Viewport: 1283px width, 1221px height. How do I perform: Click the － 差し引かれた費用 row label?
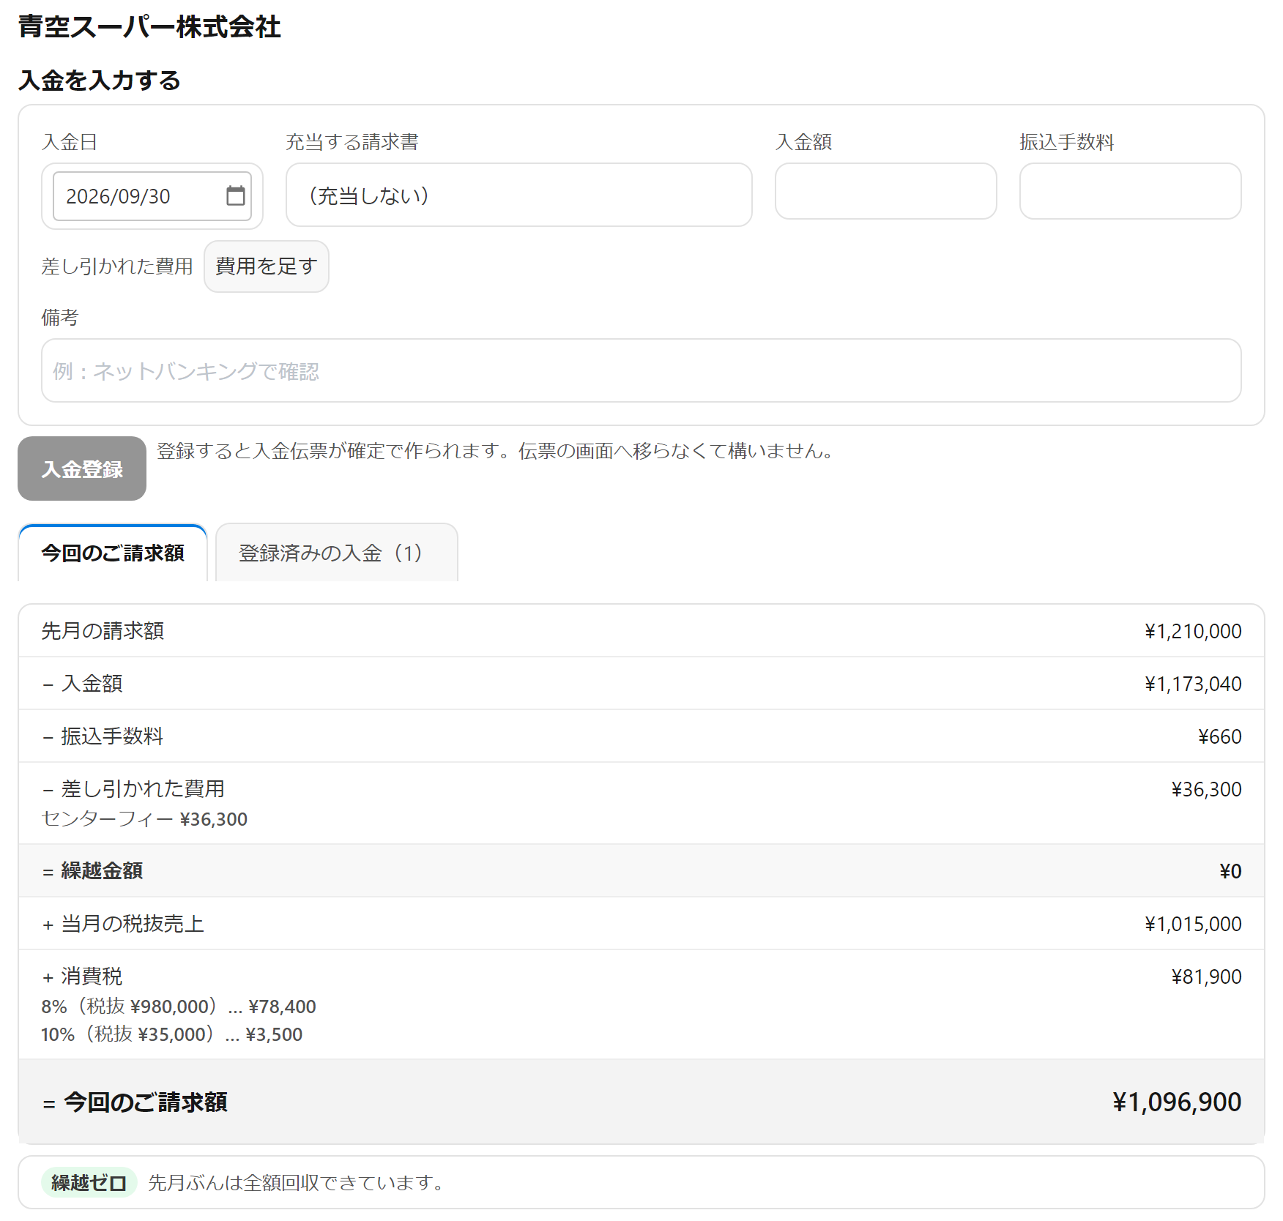133,788
